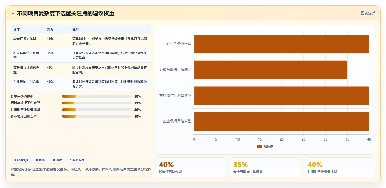Click the 甘特图与计划管理型 y-axis label
The width and height of the screenshot is (386, 188).
175,95
